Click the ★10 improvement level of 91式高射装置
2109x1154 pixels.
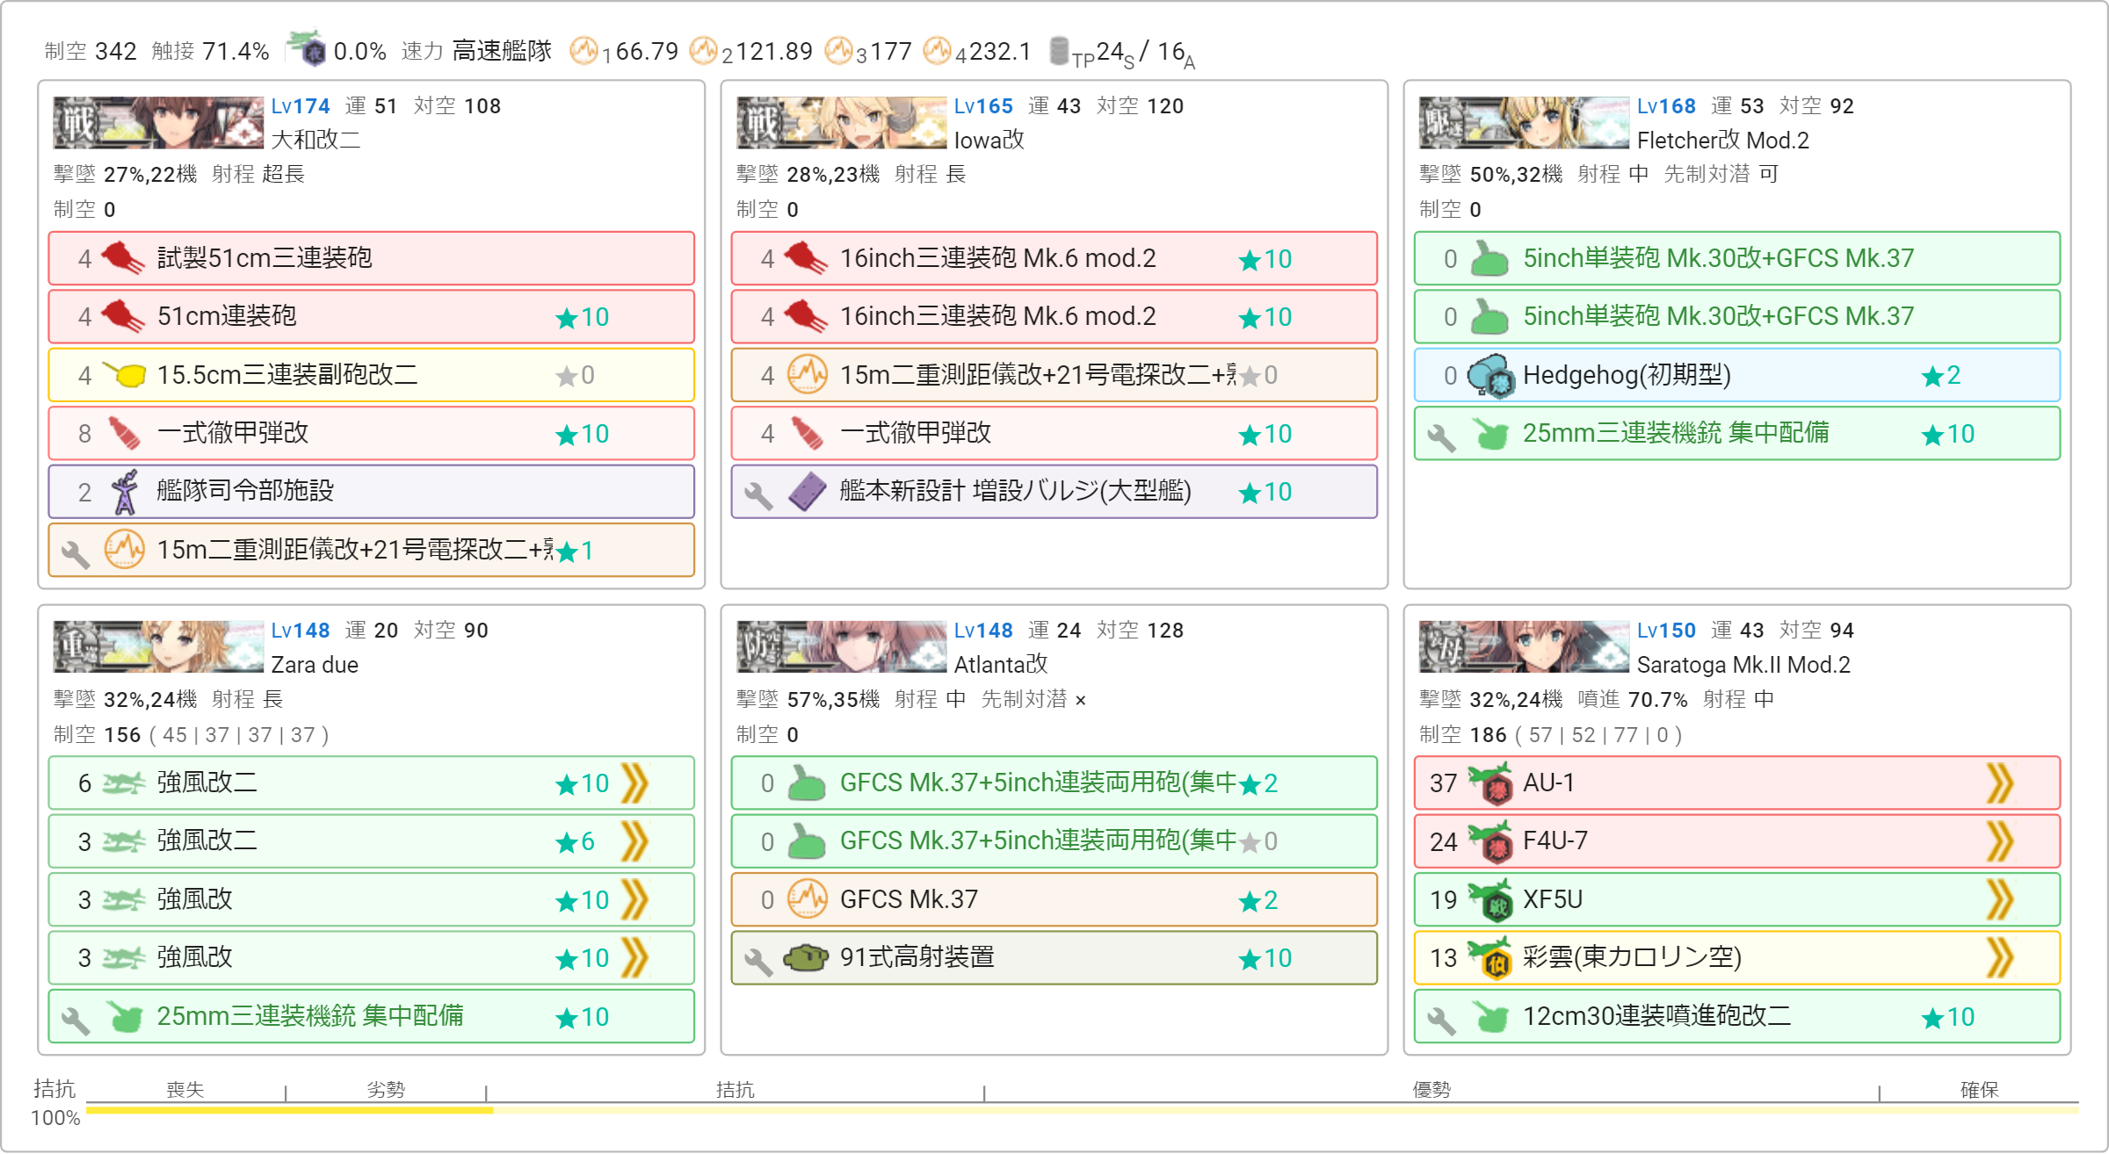point(1265,958)
